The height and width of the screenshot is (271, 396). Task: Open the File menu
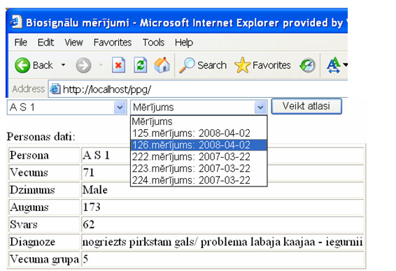(21, 43)
